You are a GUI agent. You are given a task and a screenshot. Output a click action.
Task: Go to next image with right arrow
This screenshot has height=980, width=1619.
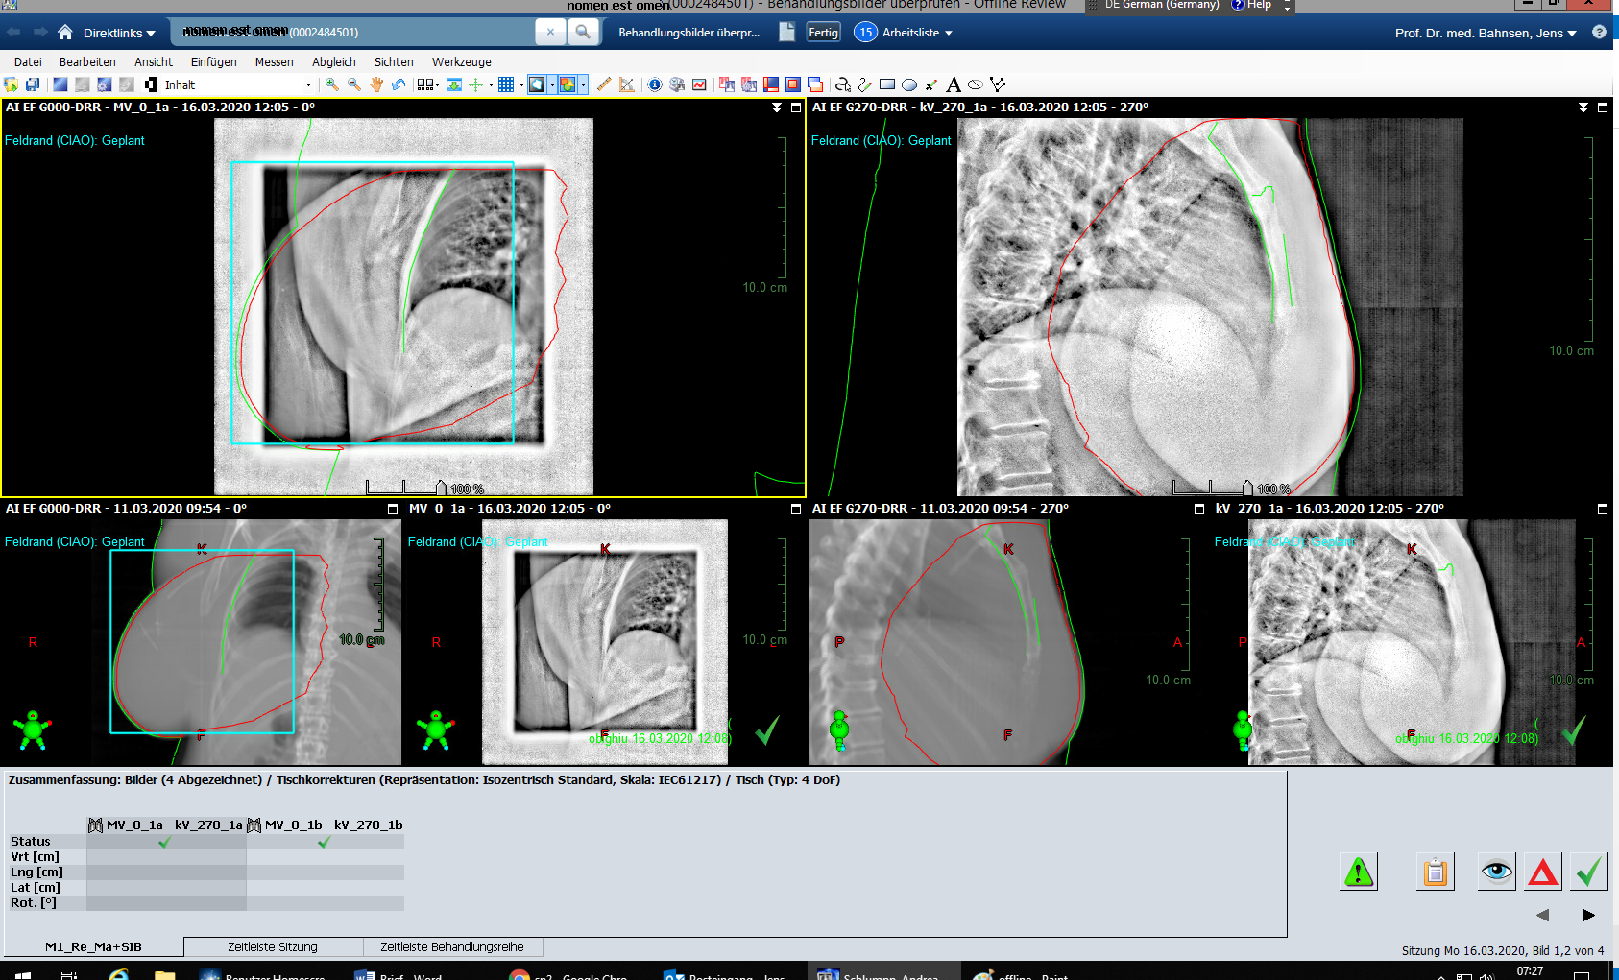1588,915
